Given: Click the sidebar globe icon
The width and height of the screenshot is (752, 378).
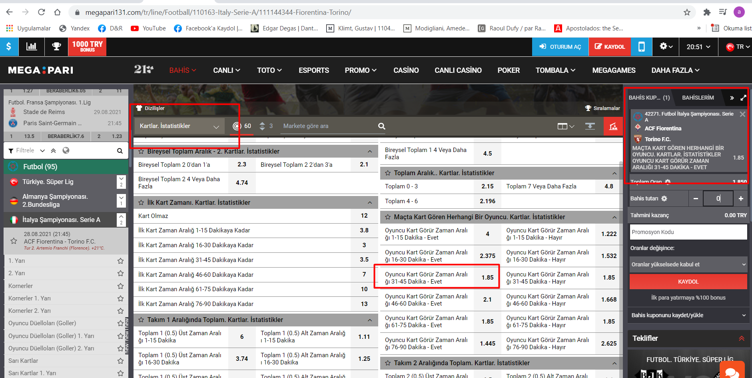Looking at the screenshot, I should pyautogui.click(x=66, y=150).
